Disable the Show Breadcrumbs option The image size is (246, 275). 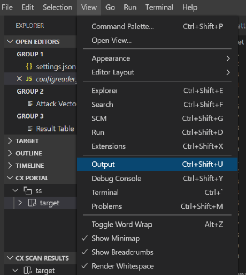pyautogui.click(x=122, y=252)
